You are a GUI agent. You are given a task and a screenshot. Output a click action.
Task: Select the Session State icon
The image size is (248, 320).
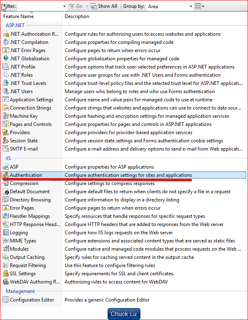(x=6, y=140)
